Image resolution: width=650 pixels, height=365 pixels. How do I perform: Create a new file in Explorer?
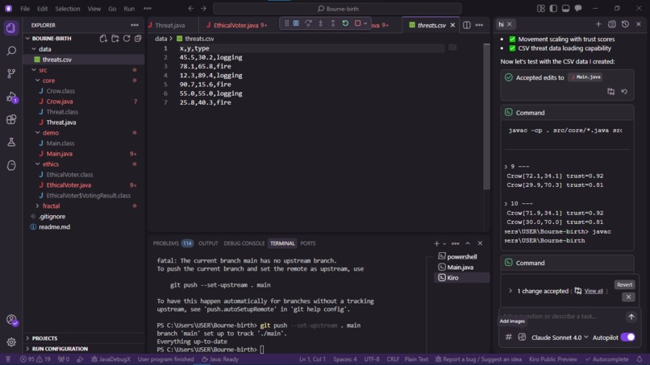103,38
